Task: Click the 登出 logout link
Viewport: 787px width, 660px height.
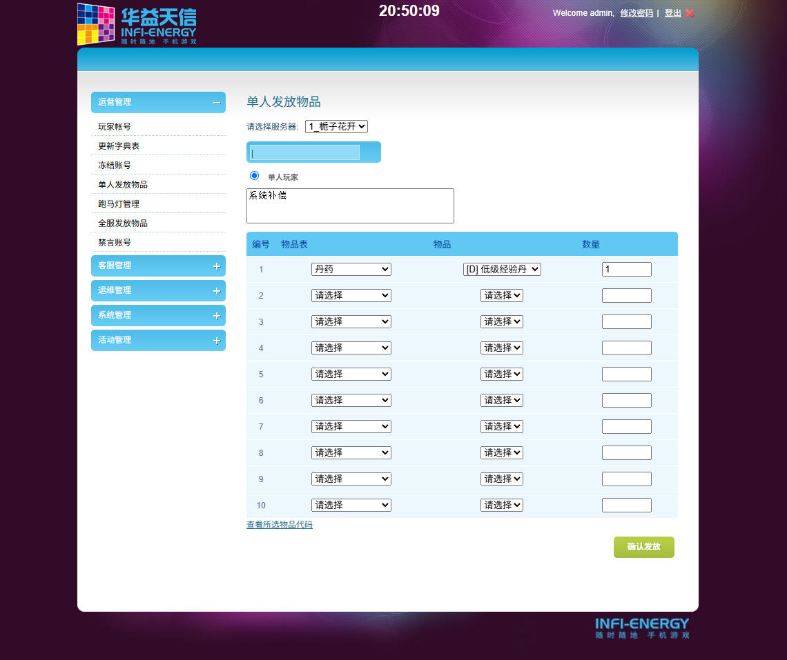Action: click(x=672, y=13)
